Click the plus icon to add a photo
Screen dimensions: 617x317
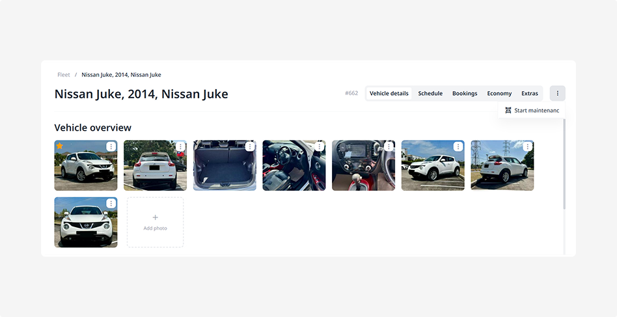155,217
